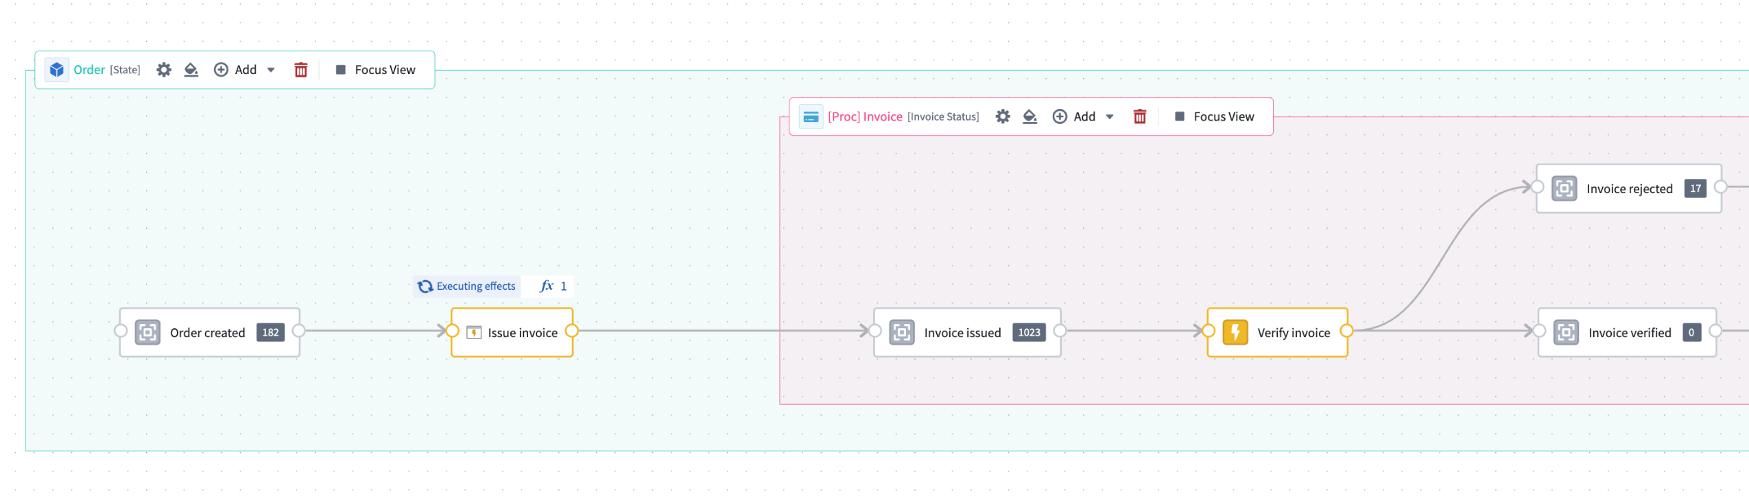Delete the Invoice process with trash icon

pyautogui.click(x=1139, y=116)
